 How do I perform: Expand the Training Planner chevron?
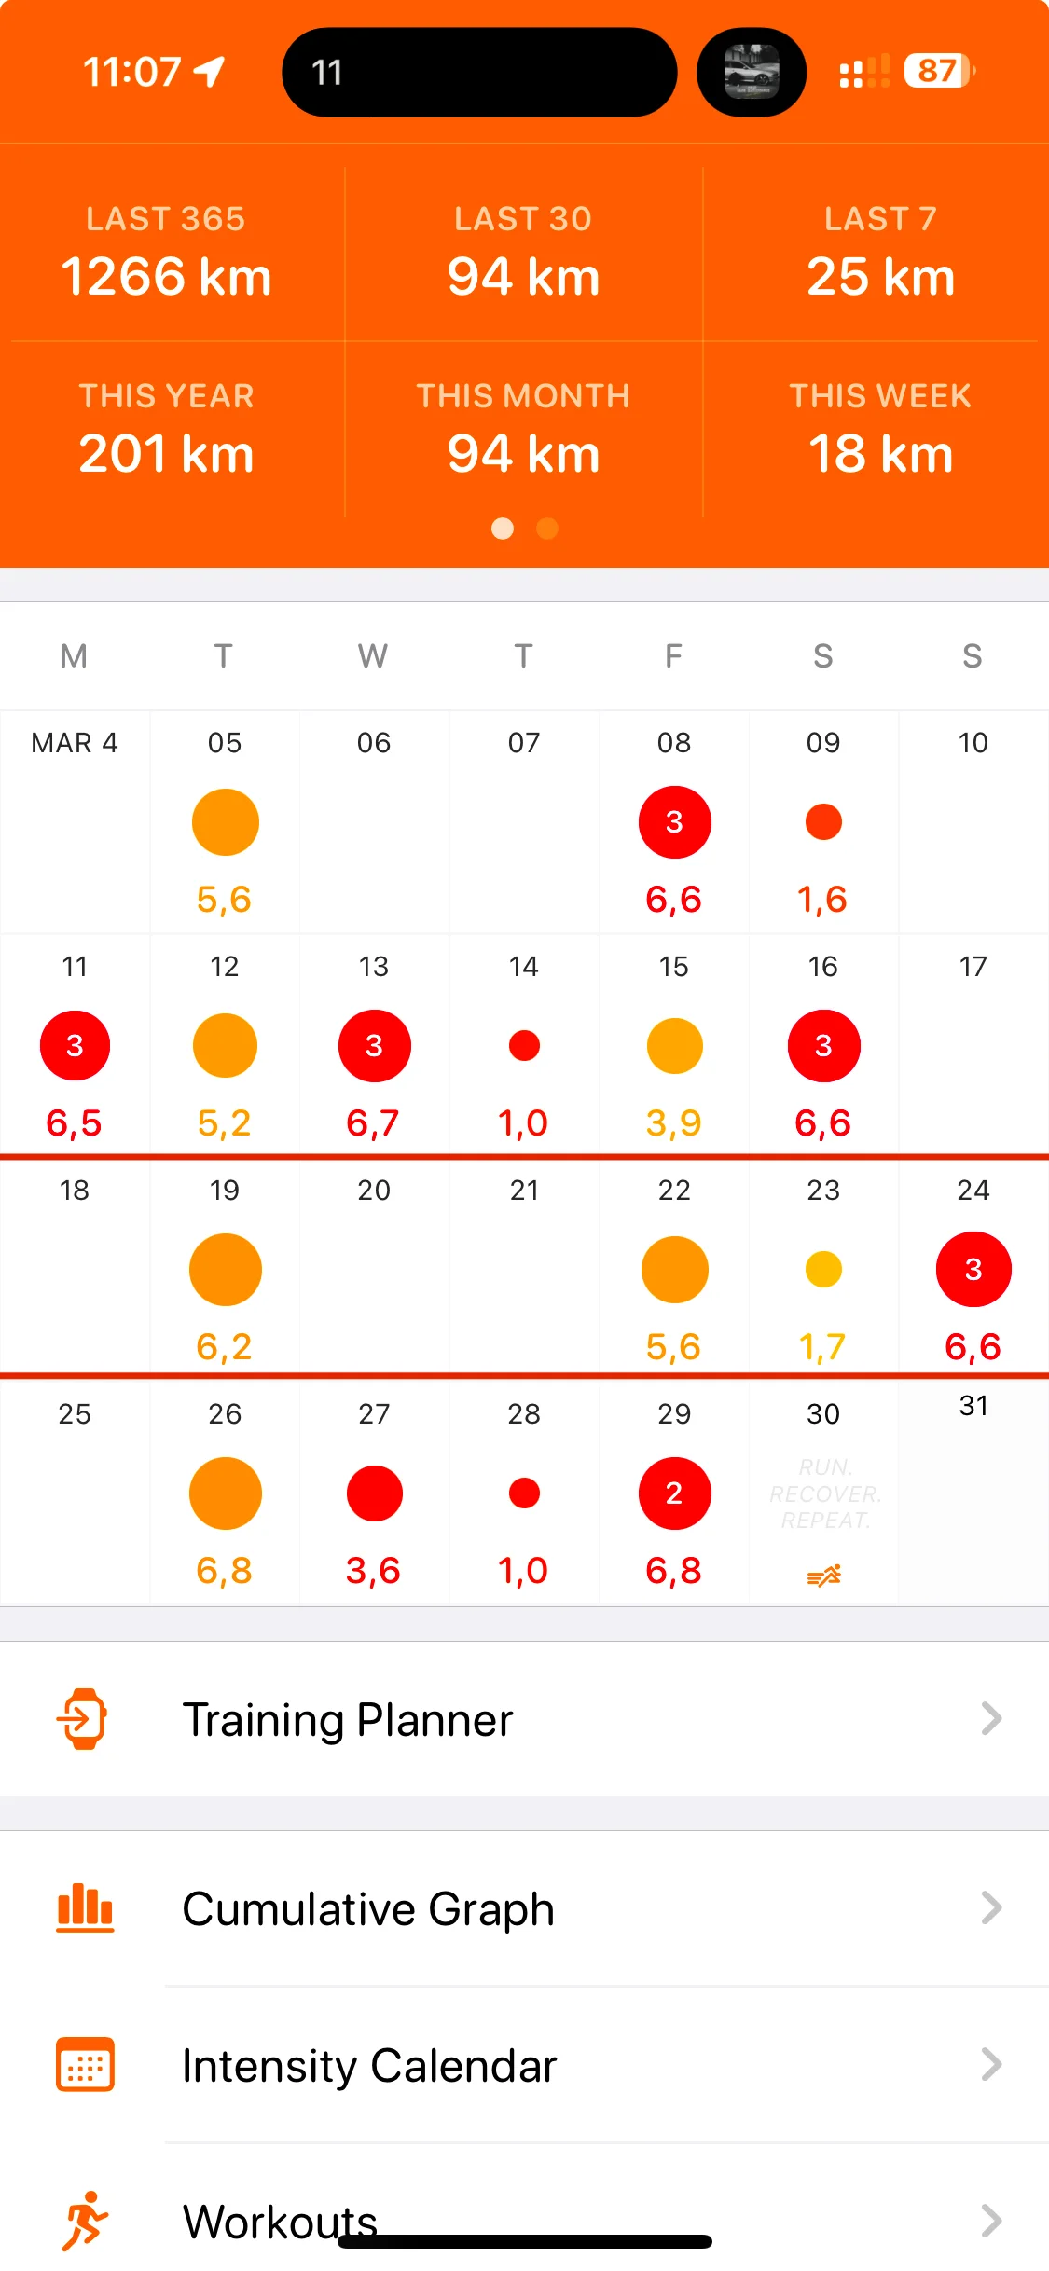(991, 1718)
